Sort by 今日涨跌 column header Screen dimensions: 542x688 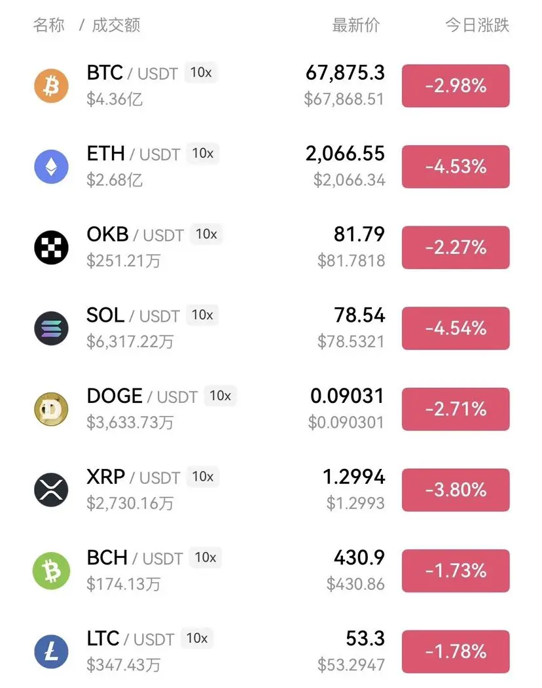pos(477,25)
